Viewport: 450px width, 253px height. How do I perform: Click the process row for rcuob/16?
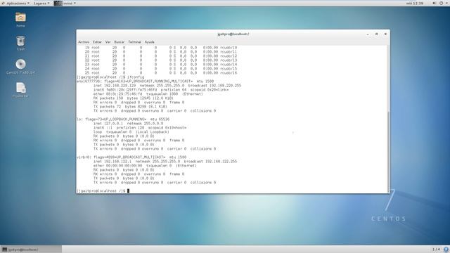(x=161, y=73)
